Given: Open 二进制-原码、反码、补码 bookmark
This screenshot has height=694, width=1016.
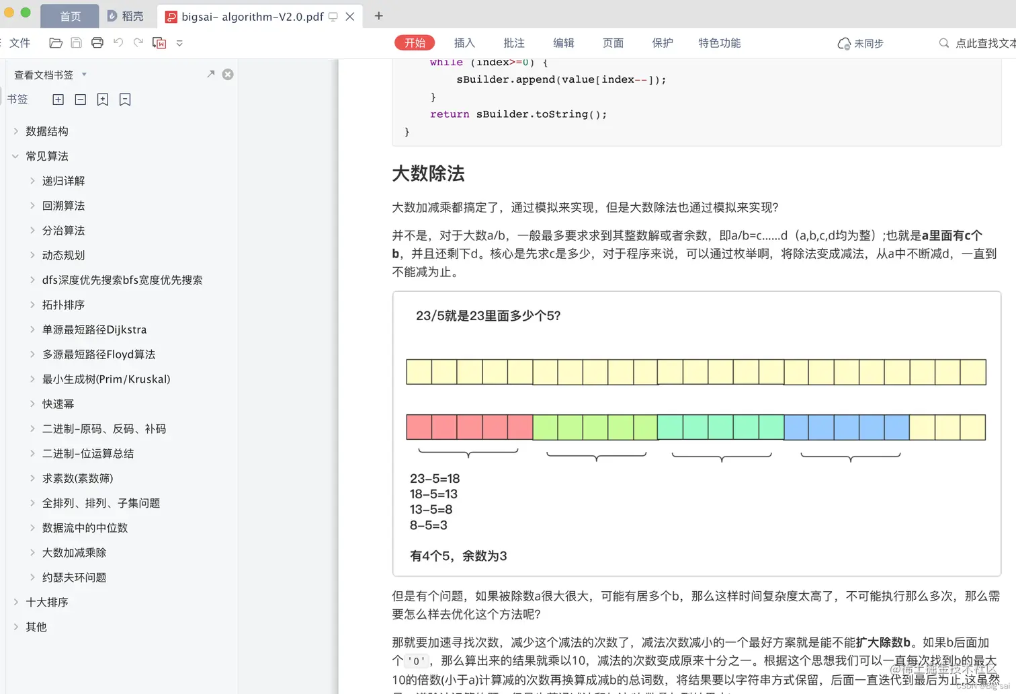Looking at the screenshot, I should [x=104, y=429].
